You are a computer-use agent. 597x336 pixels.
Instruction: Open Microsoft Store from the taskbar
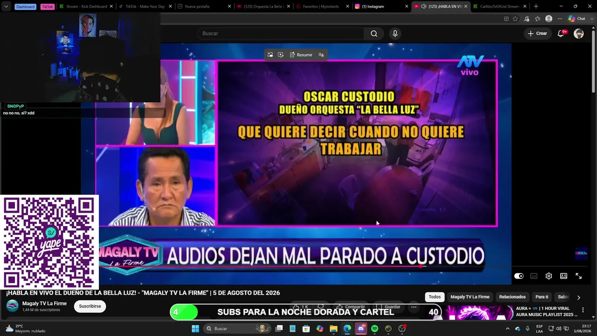pos(306,329)
